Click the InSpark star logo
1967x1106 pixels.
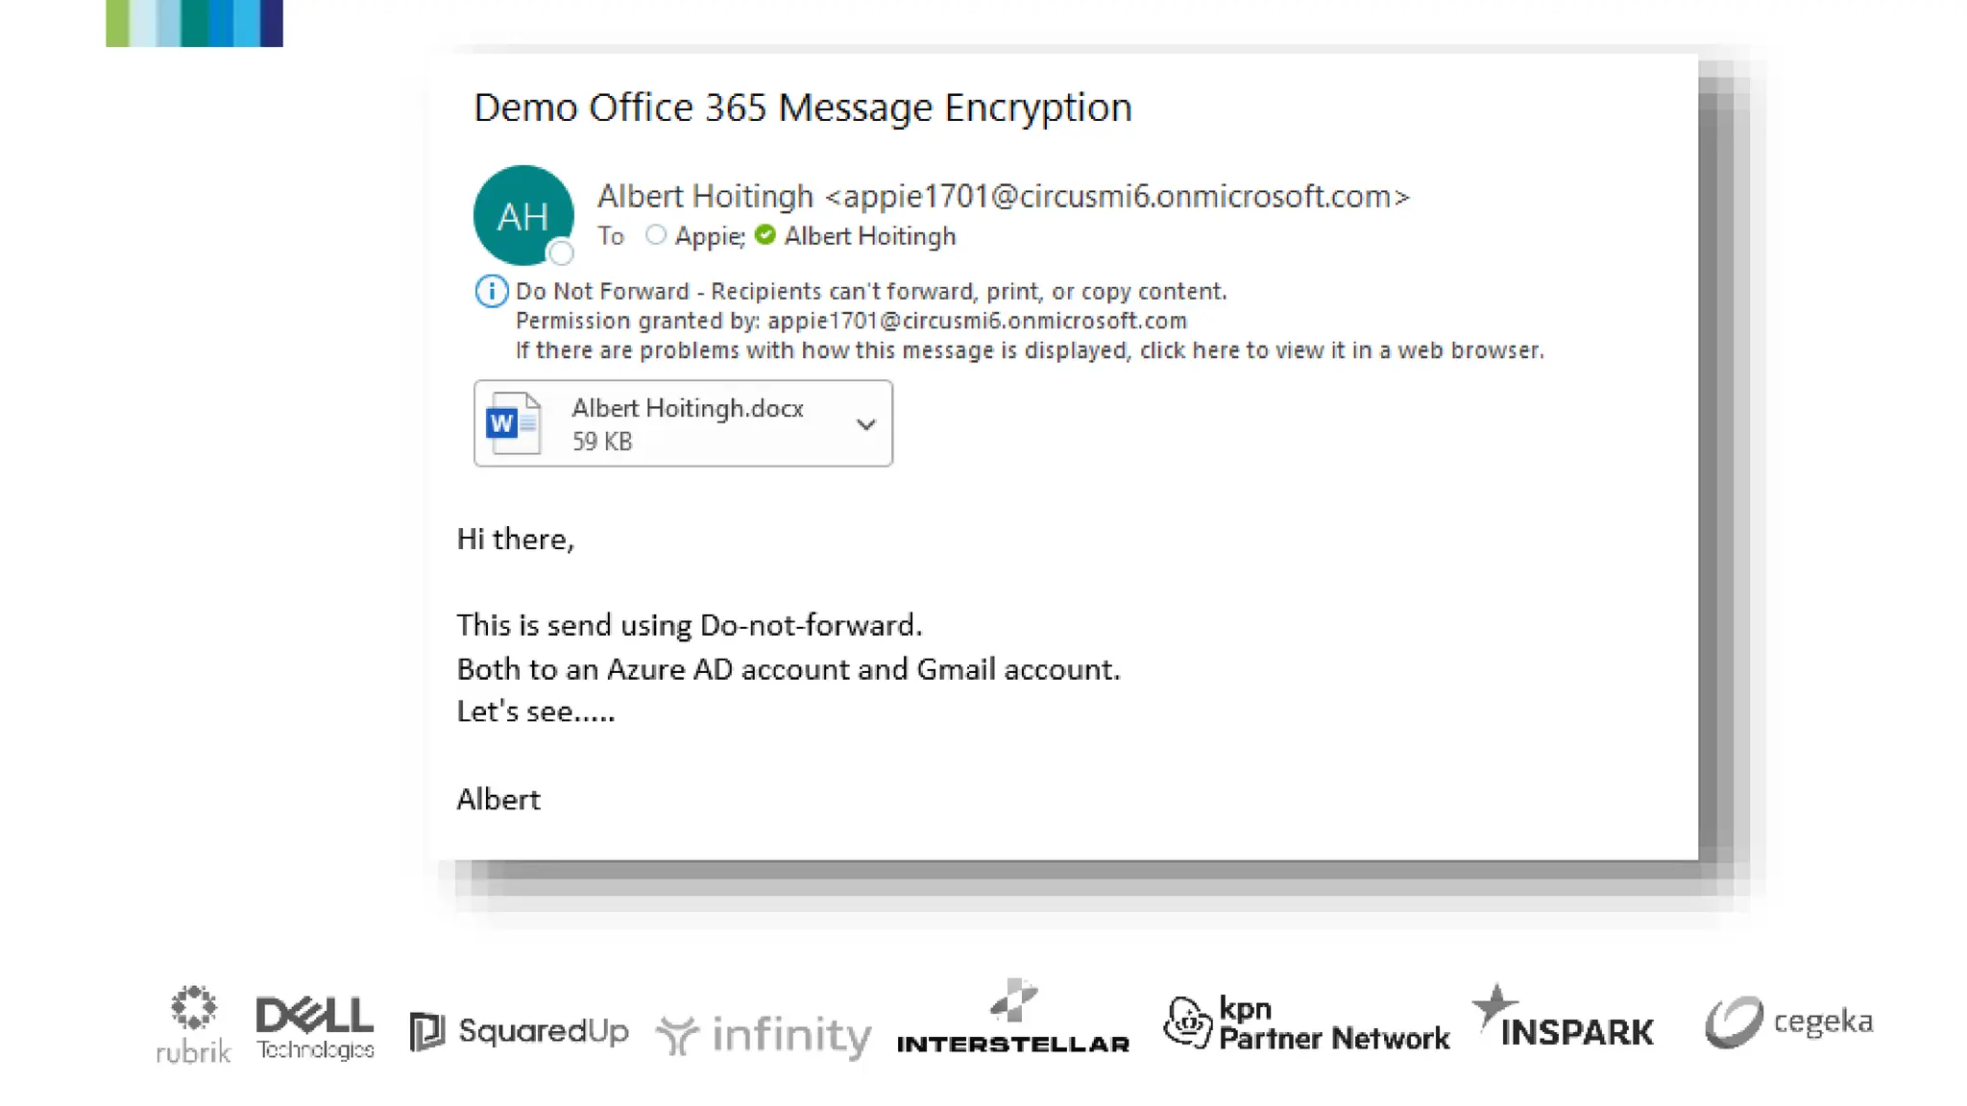point(1563,1020)
